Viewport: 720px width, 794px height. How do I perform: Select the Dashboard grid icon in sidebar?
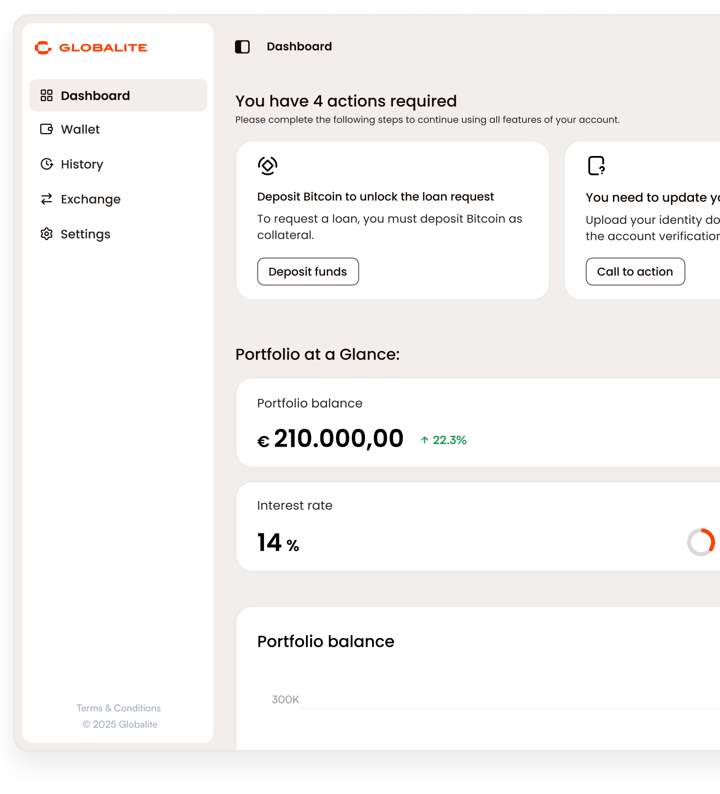[x=47, y=95]
